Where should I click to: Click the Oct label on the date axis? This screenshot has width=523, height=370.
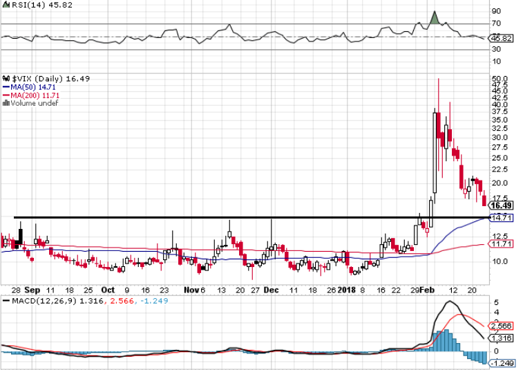pos(107,290)
